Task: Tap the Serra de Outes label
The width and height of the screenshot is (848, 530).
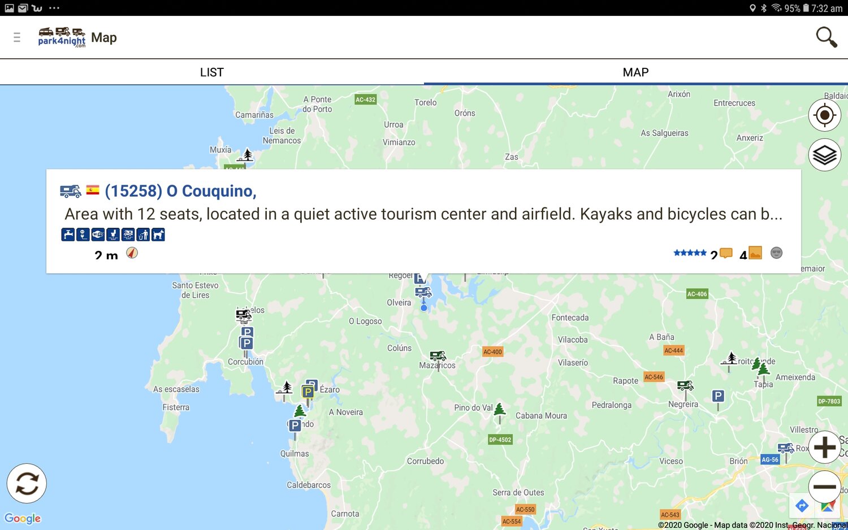Action: 518,493
